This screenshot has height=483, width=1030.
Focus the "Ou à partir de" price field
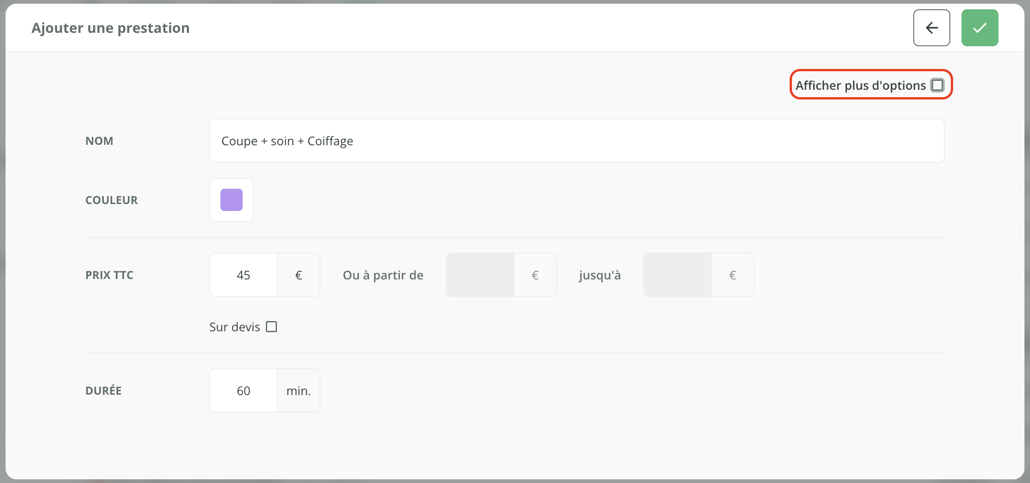point(480,275)
